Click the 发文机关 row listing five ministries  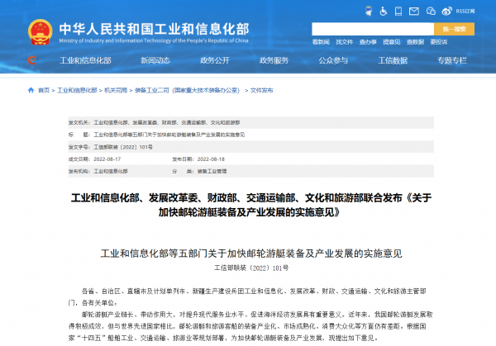tap(250, 122)
